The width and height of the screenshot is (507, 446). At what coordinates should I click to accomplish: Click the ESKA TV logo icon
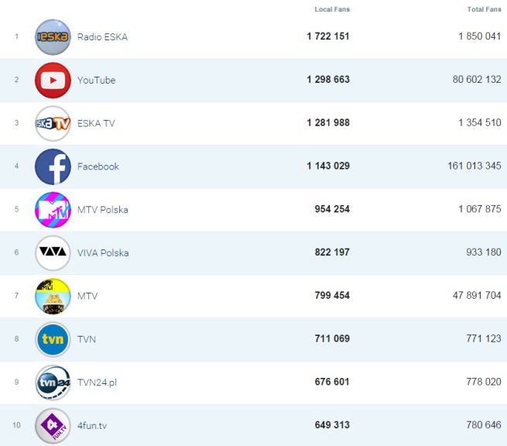(53, 123)
